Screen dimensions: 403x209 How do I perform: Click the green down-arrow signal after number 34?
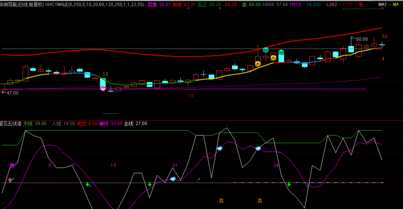coord(289,184)
